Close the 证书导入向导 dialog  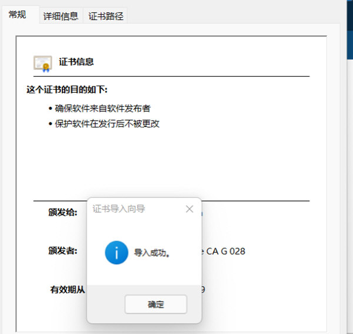click(x=189, y=209)
